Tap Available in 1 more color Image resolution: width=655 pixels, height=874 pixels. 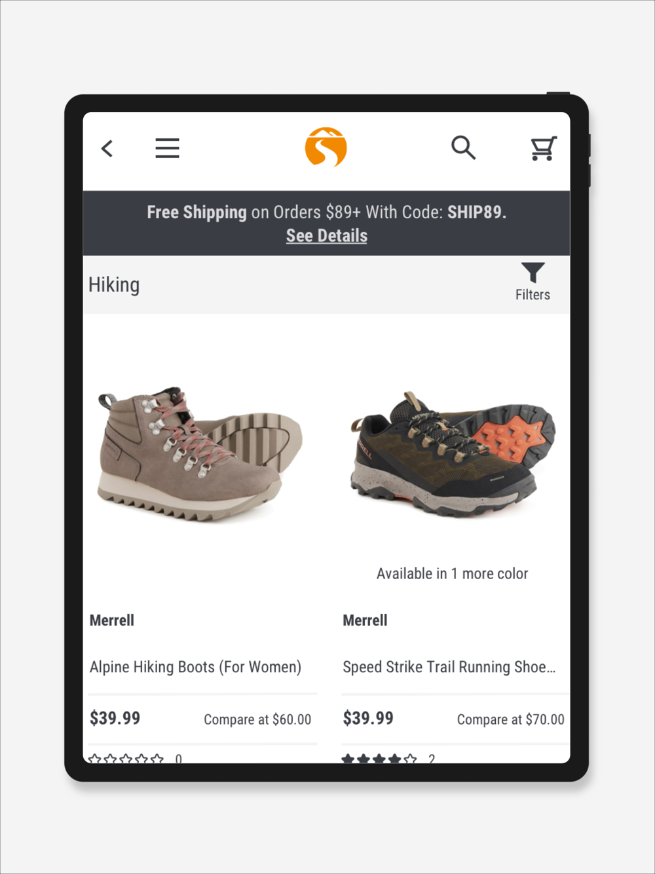[452, 574]
